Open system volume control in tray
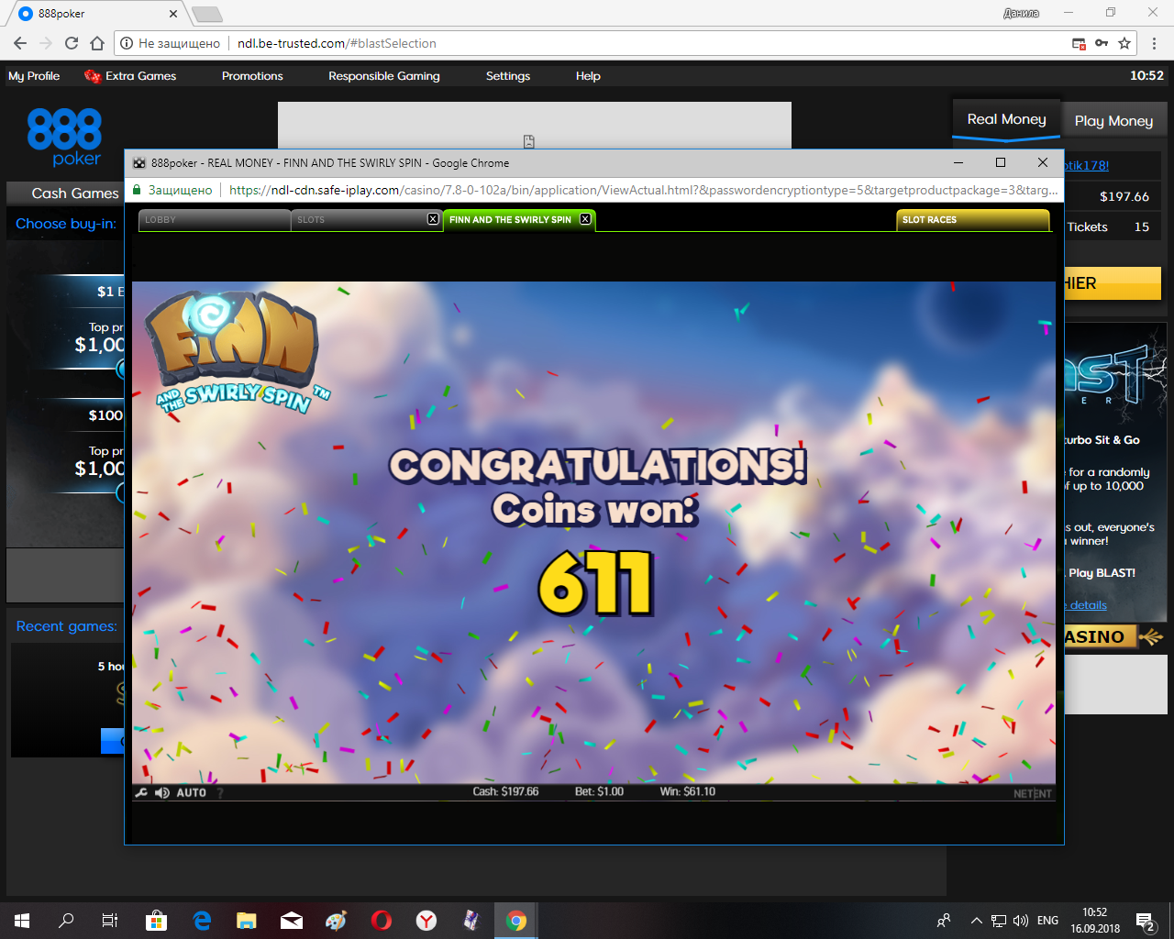Viewport: 1174px width, 939px height. point(1021,921)
